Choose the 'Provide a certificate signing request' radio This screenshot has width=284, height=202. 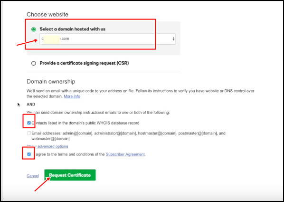pyautogui.click(x=34, y=63)
